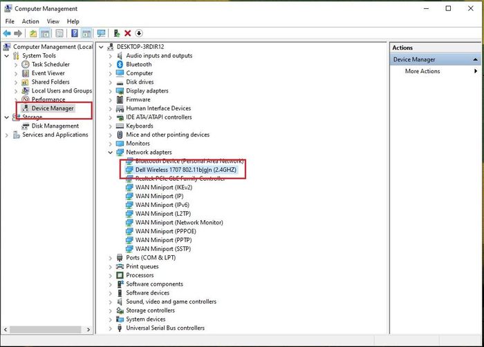
Task: Click right arrow of left pane scrollbar
Action: pyautogui.click(x=89, y=330)
